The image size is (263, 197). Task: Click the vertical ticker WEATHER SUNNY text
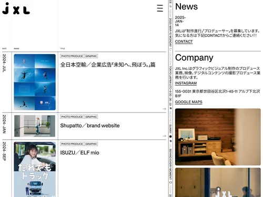(x=170, y=122)
